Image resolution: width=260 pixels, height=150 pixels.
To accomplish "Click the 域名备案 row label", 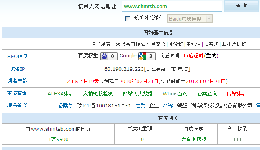I will 17,105.
